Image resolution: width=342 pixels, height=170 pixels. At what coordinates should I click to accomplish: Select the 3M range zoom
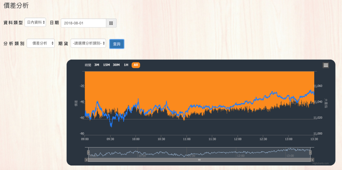tap(97, 65)
